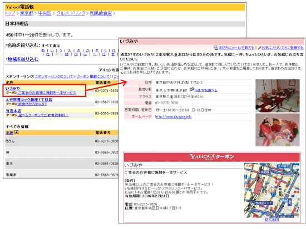Viewport: 306px width, 229px height.
Task: Open the スポンサーリンクについて link
Action: tap(55, 77)
